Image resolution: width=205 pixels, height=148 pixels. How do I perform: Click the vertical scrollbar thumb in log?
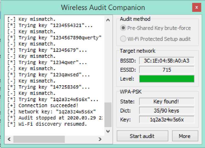point(108,115)
